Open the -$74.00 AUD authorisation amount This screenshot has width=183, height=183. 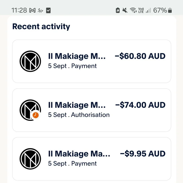pyautogui.click(x=140, y=105)
